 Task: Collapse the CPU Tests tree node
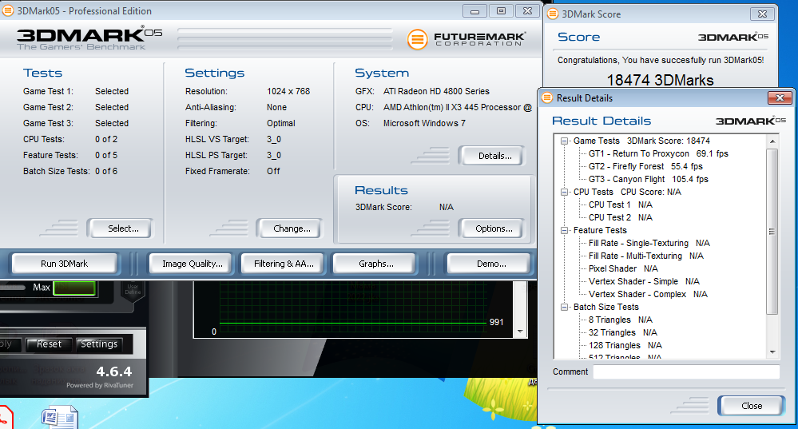564,192
